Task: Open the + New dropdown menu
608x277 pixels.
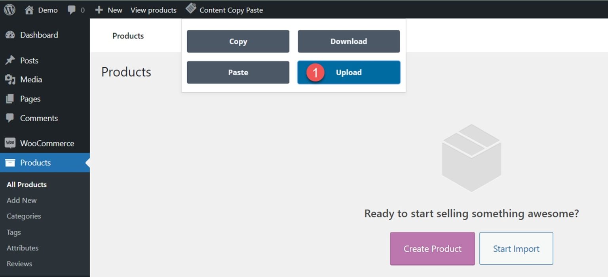Action: pos(108,10)
